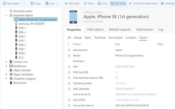This screenshot has height=109, width=175.
Task: Click the Move toolbar button
Action: [89, 3]
